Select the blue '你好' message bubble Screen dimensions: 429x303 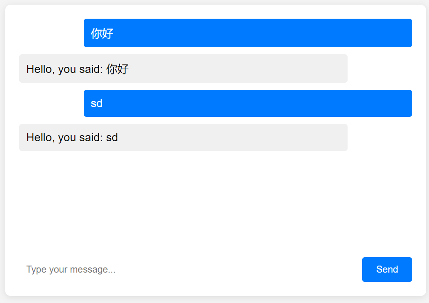click(x=248, y=33)
